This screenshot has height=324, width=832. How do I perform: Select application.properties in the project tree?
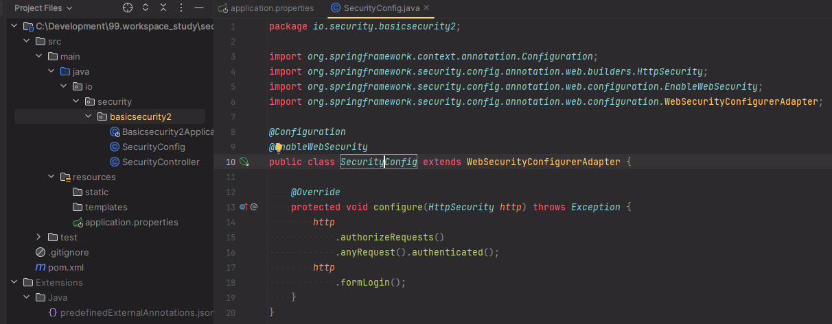(132, 222)
